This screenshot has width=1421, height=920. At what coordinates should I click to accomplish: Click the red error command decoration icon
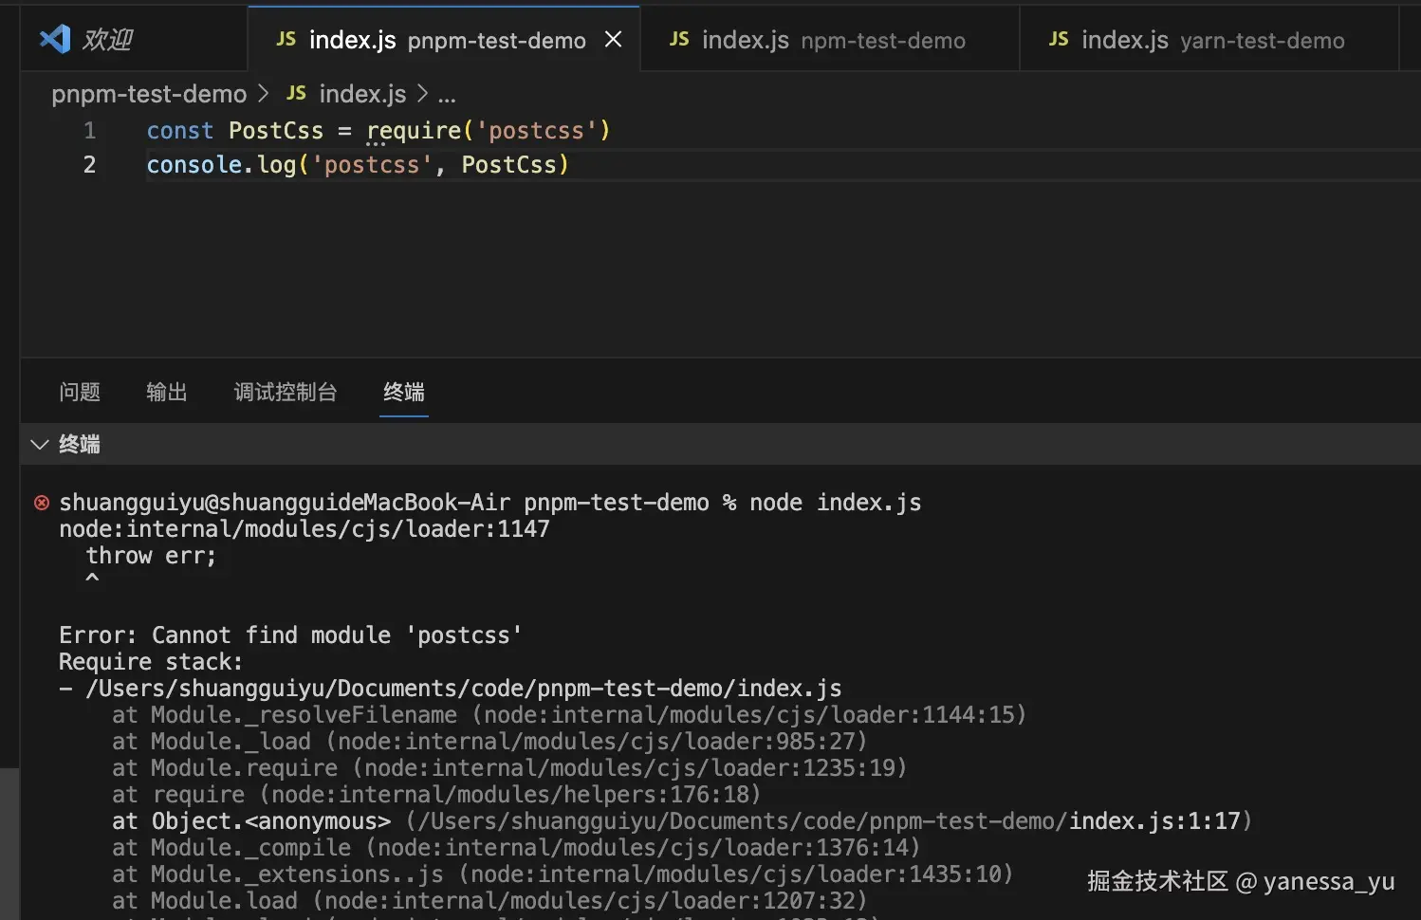pyautogui.click(x=42, y=503)
